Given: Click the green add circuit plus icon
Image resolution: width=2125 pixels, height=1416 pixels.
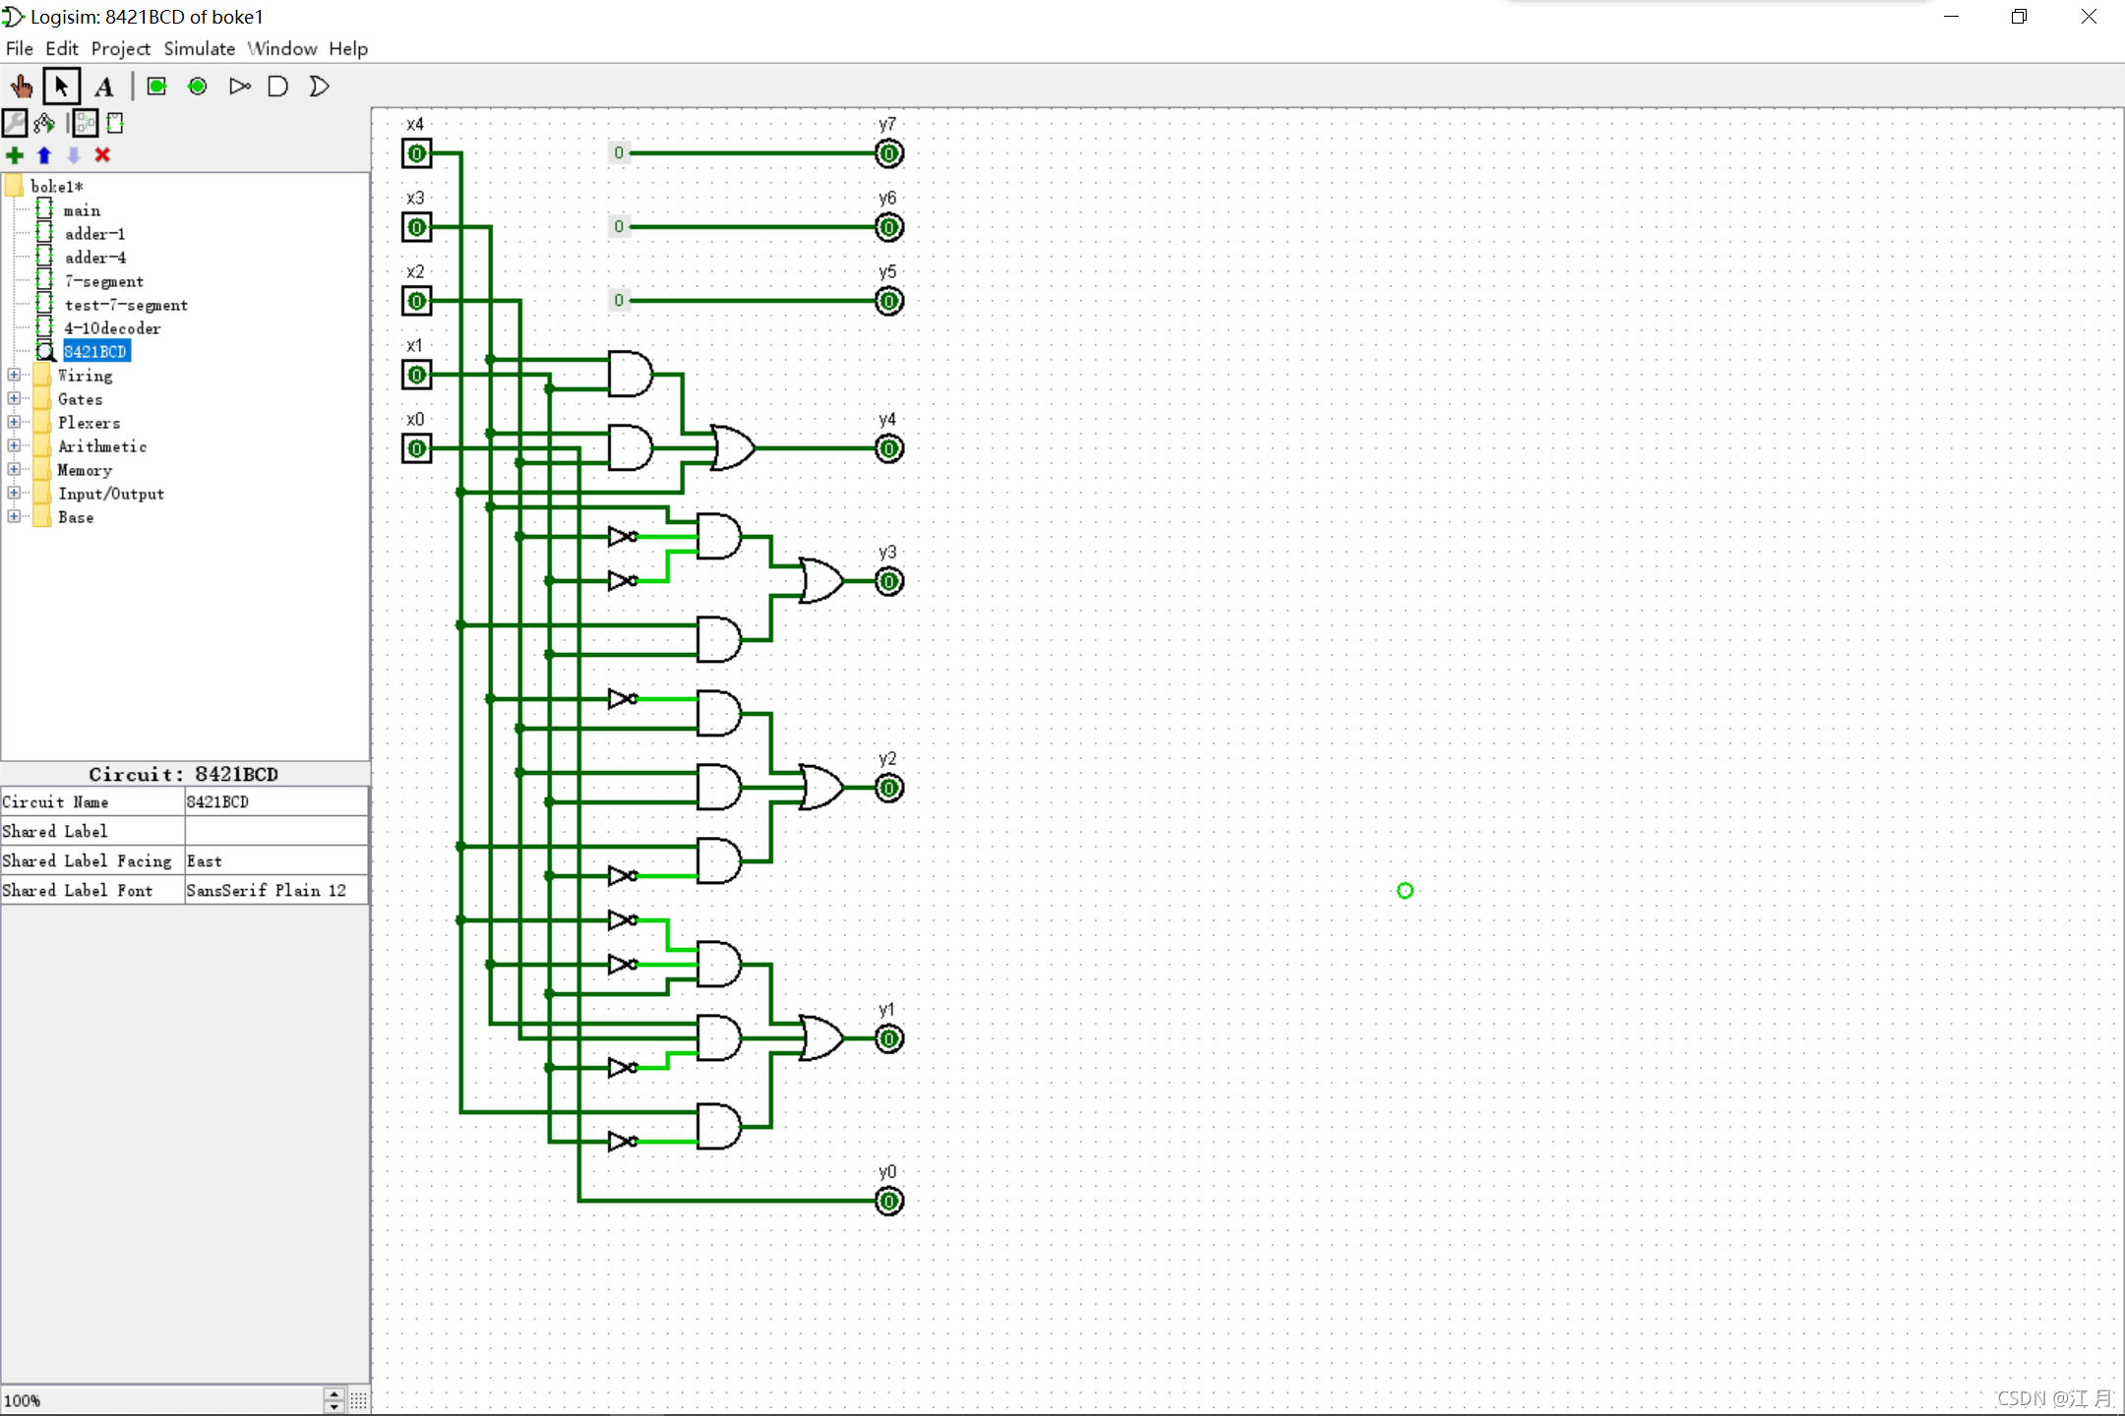Looking at the screenshot, I should (x=15, y=155).
